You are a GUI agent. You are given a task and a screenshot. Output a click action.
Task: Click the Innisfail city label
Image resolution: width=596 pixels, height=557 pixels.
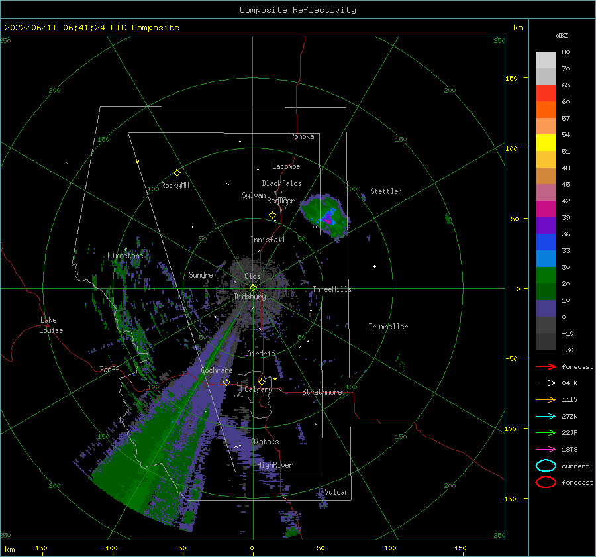[268, 240]
